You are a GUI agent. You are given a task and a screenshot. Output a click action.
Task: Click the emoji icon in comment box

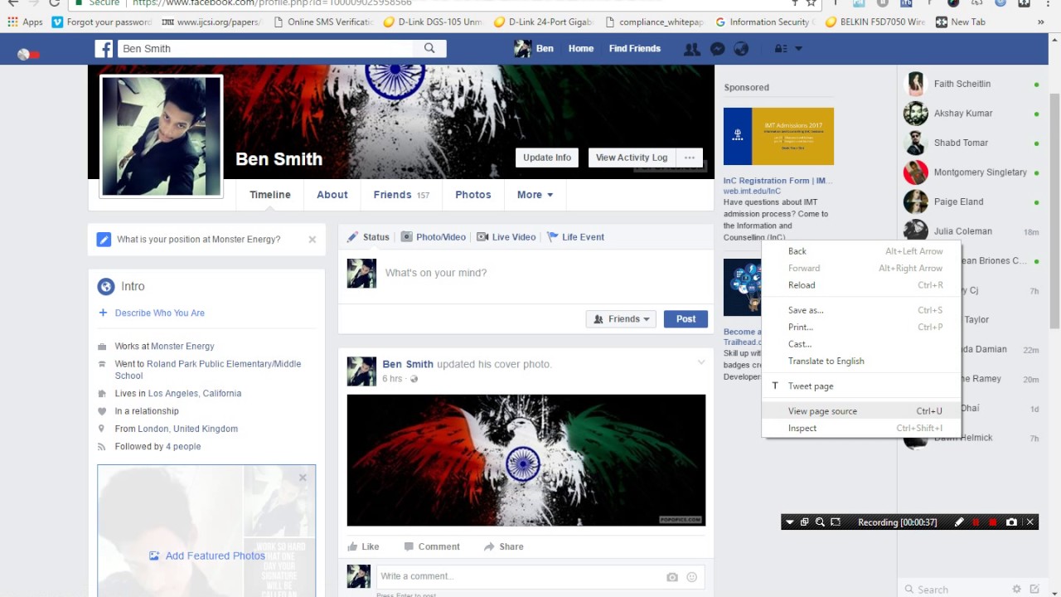pyautogui.click(x=692, y=577)
